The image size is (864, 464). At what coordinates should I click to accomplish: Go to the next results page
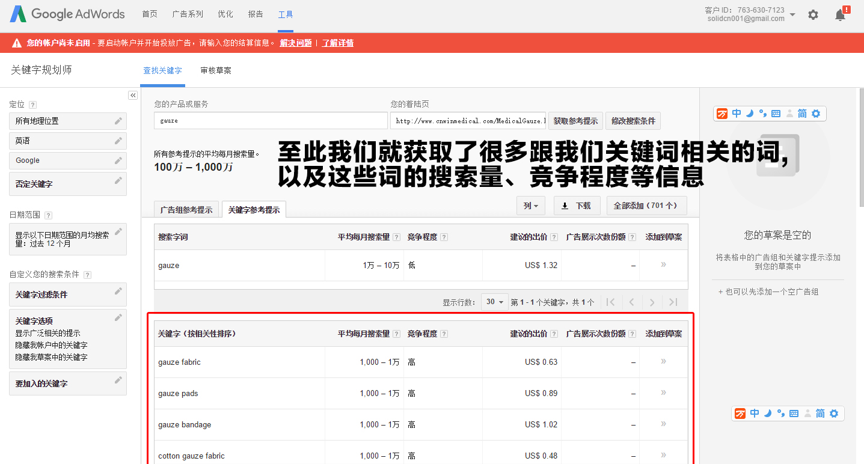pos(652,302)
